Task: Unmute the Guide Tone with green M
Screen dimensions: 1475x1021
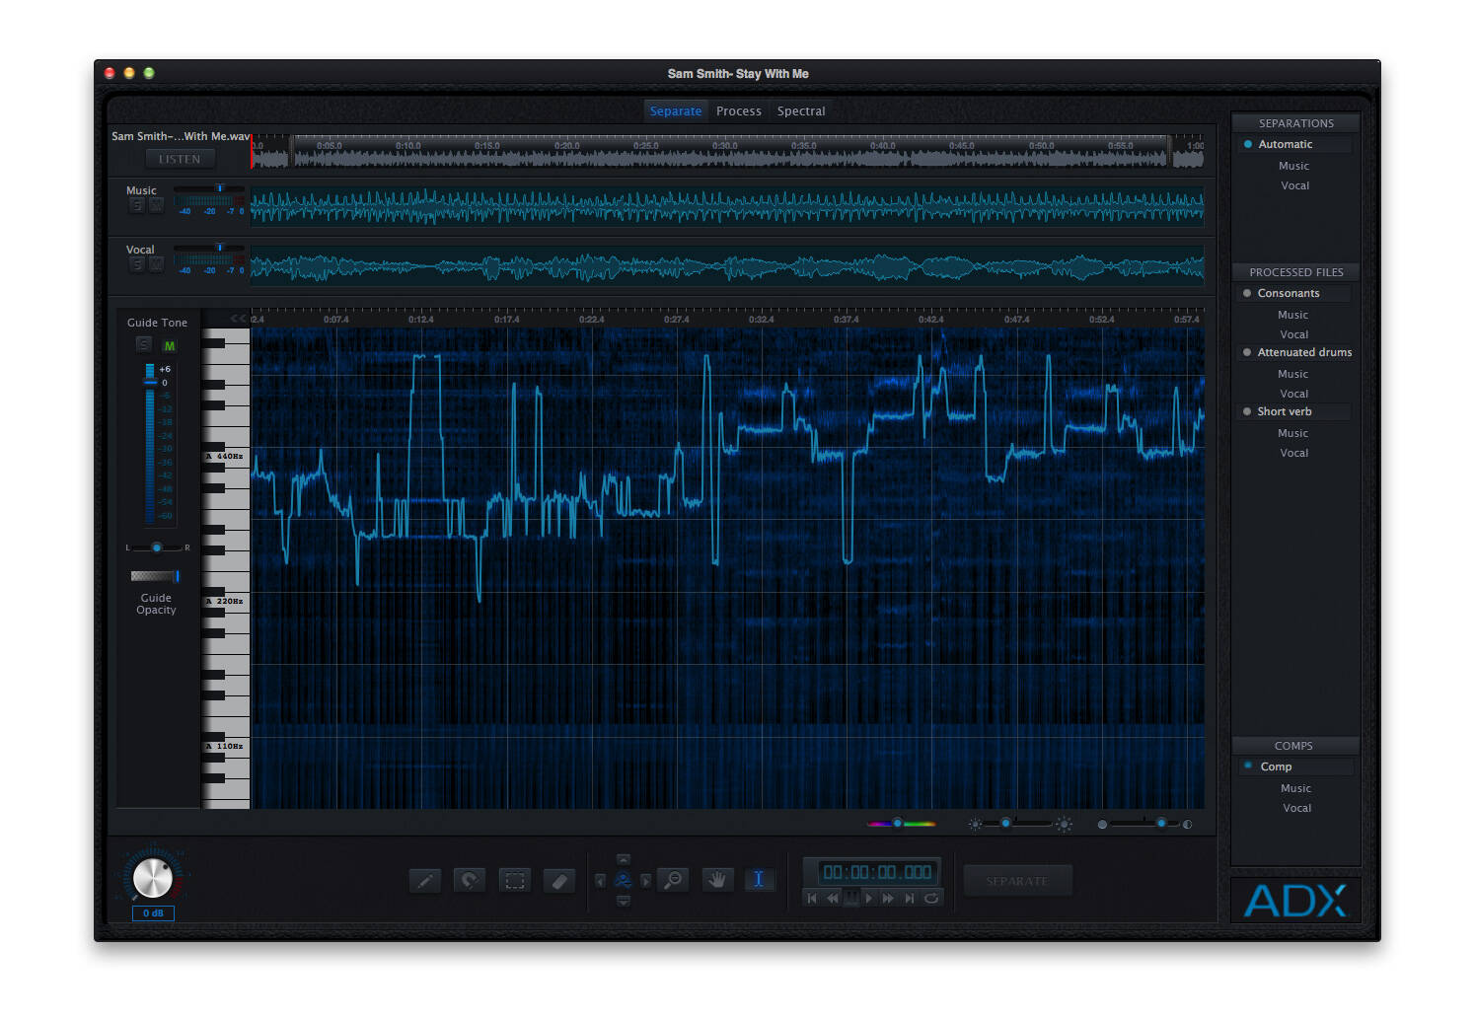Action: tap(169, 345)
